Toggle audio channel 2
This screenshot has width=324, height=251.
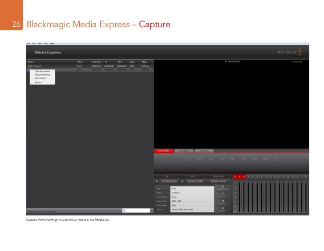(x=244, y=177)
